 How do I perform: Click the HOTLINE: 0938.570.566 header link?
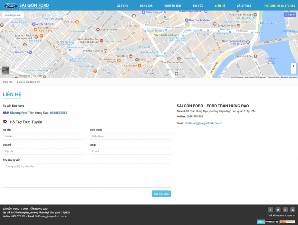click(280, 6)
